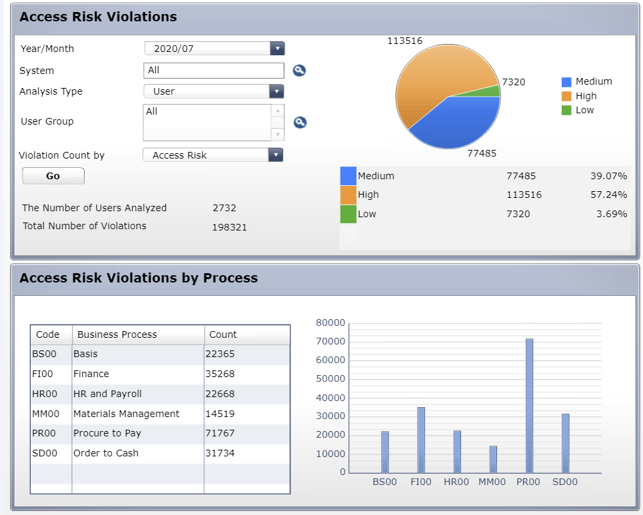Image resolution: width=643 pixels, height=515 pixels.
Task: Click the User Group search icon
Action: [x=300, y=122]
